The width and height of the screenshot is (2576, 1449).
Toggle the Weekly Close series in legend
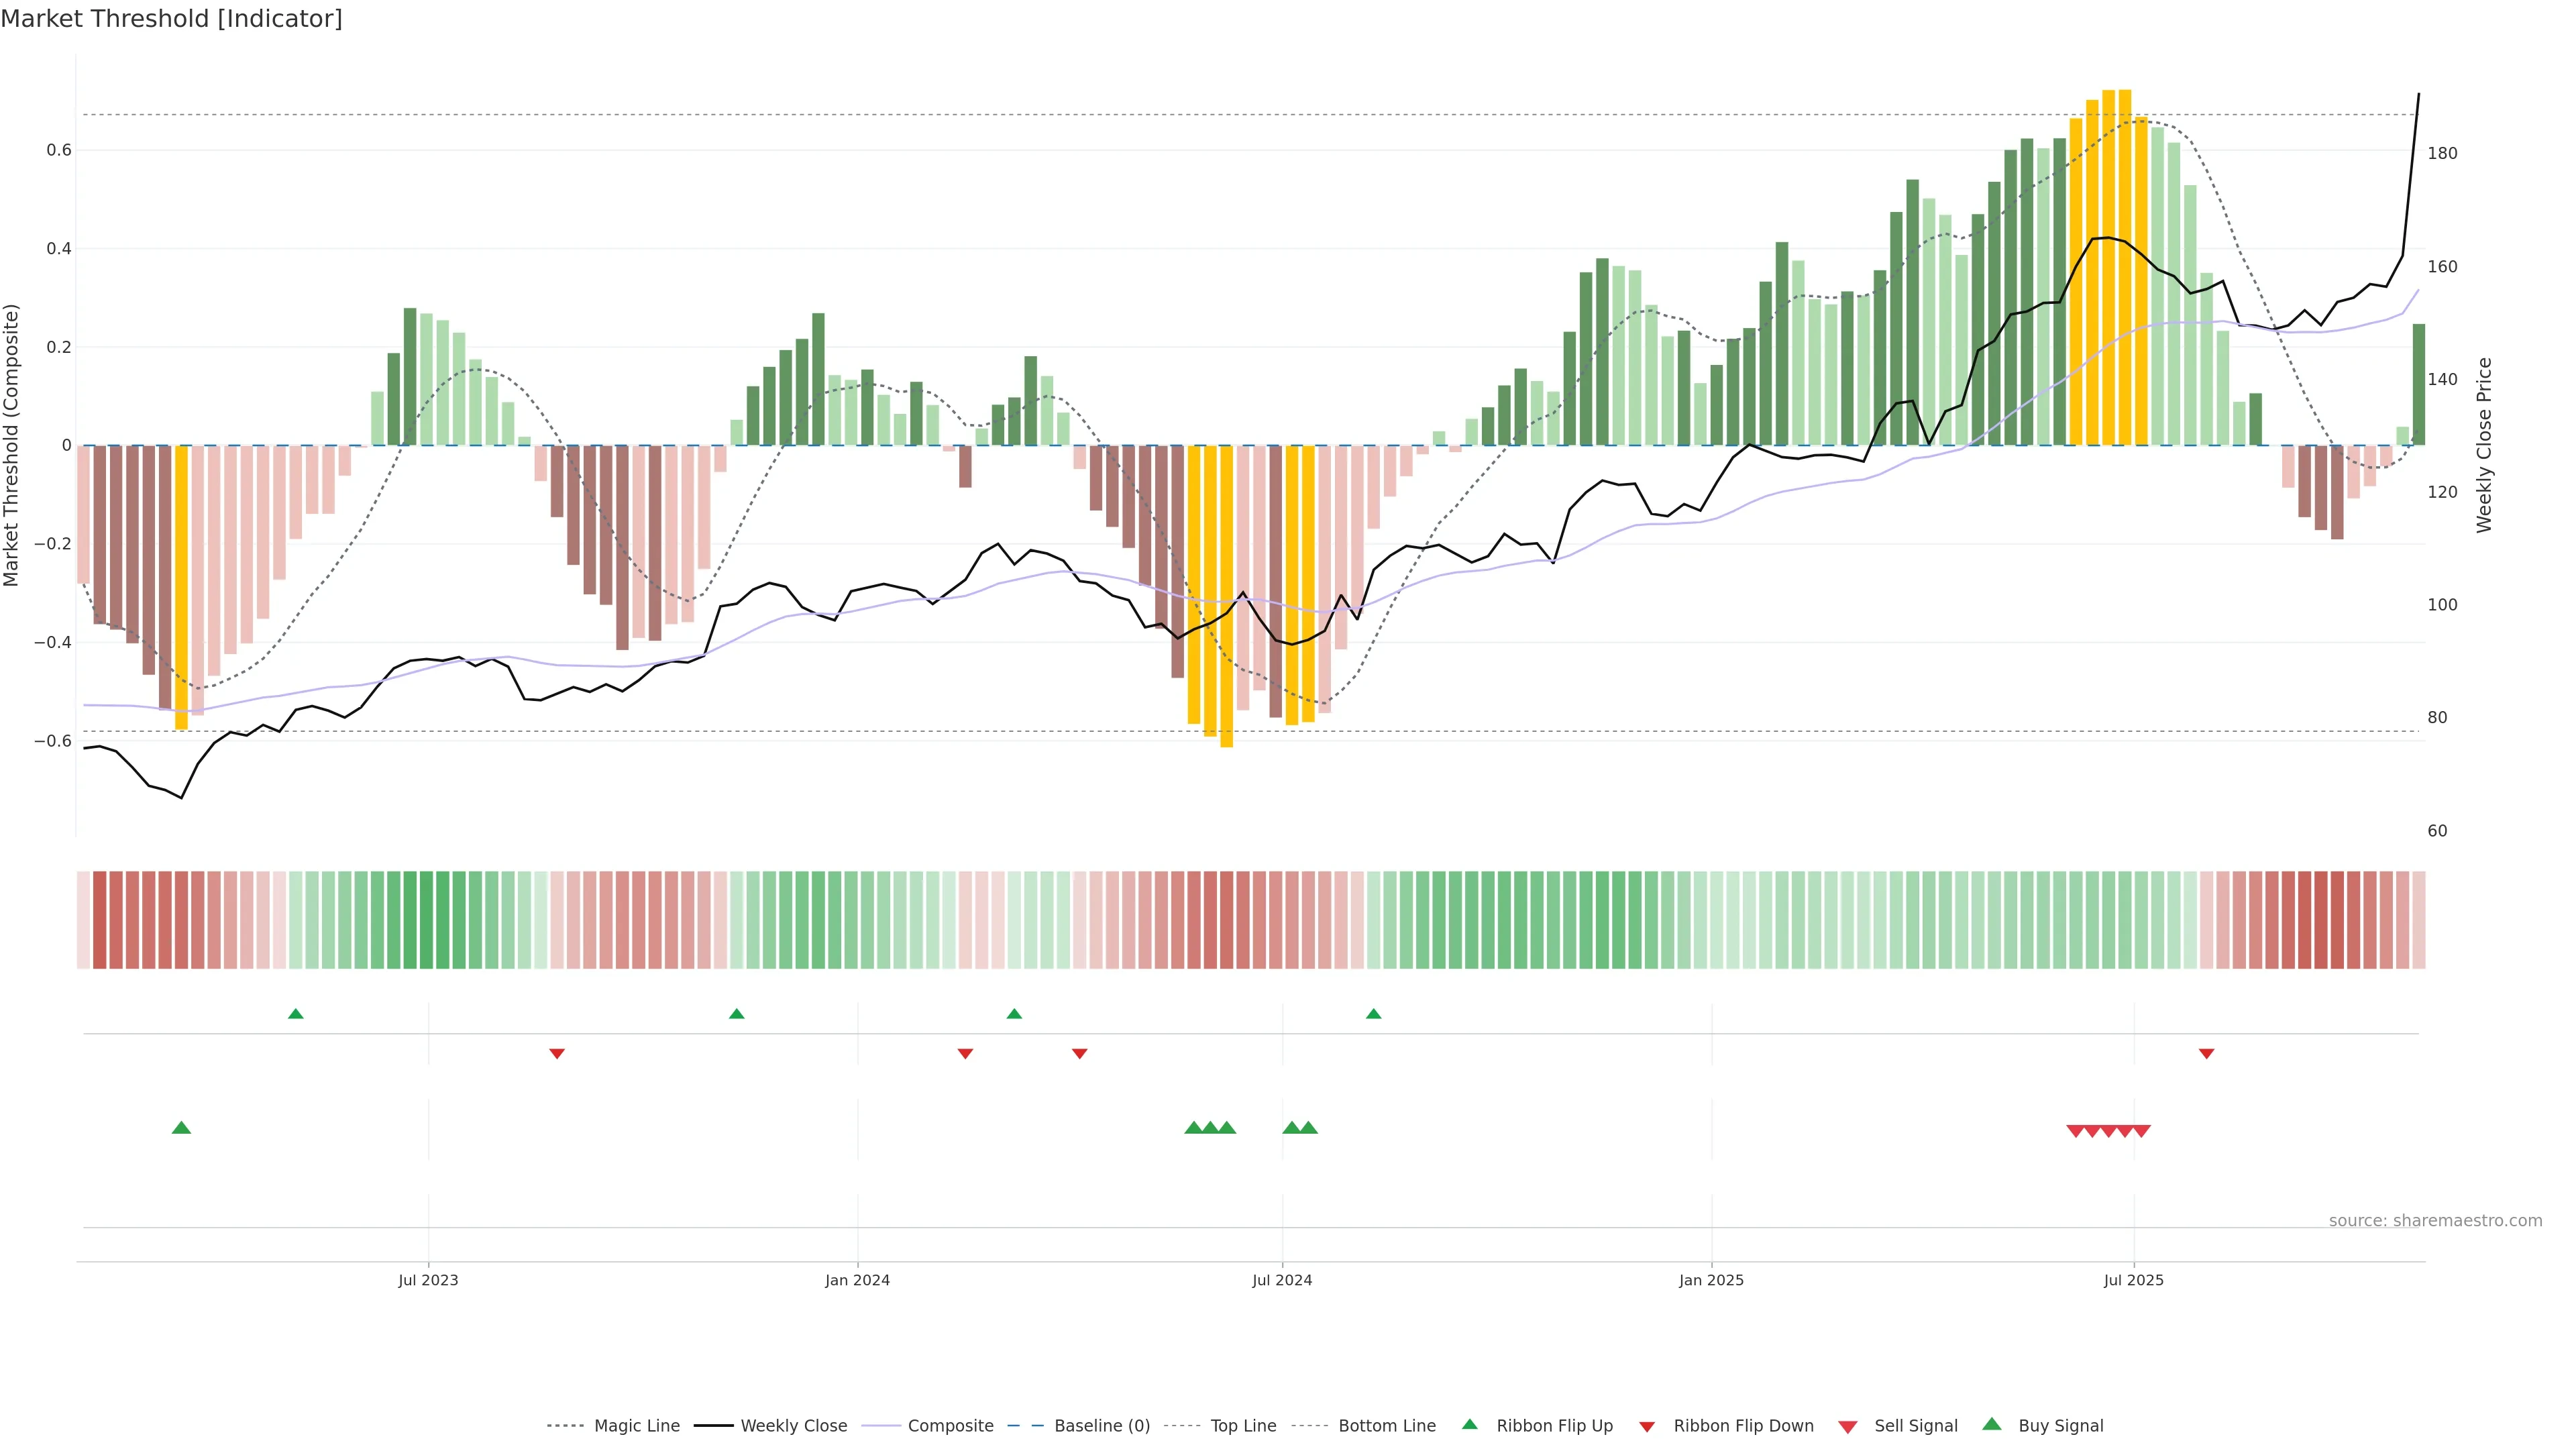pos(793,1426)
